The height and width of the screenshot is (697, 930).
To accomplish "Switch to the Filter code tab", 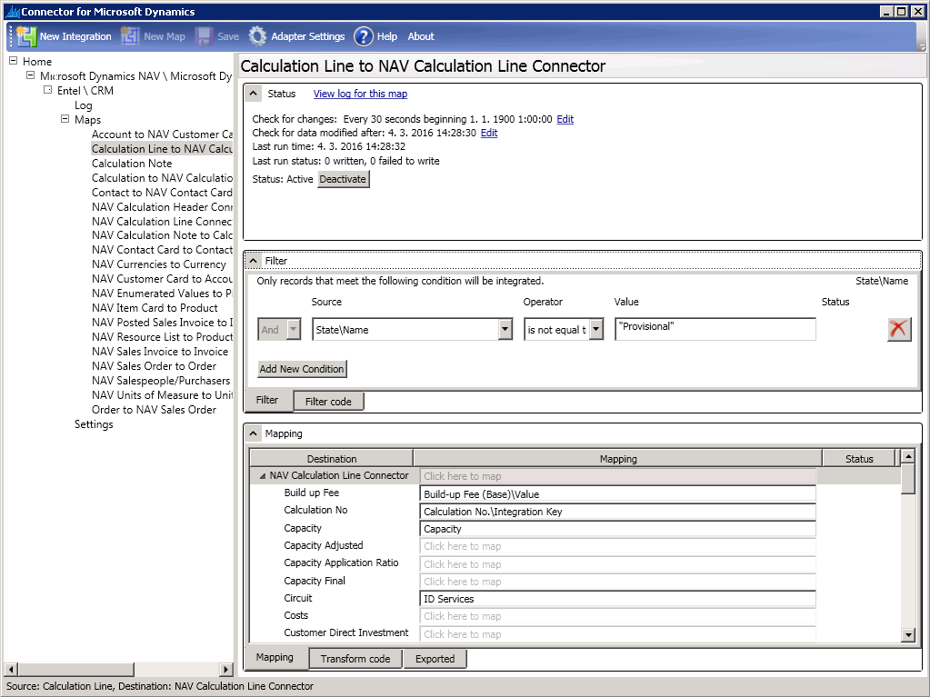I will point(328,402).
